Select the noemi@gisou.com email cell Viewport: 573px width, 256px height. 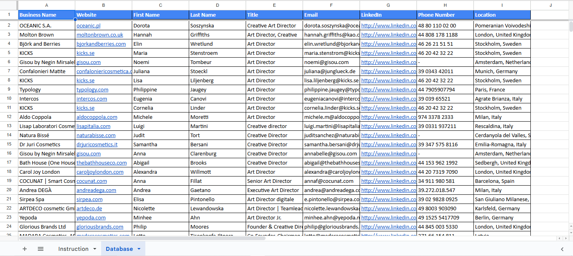[x=331, y=62]
